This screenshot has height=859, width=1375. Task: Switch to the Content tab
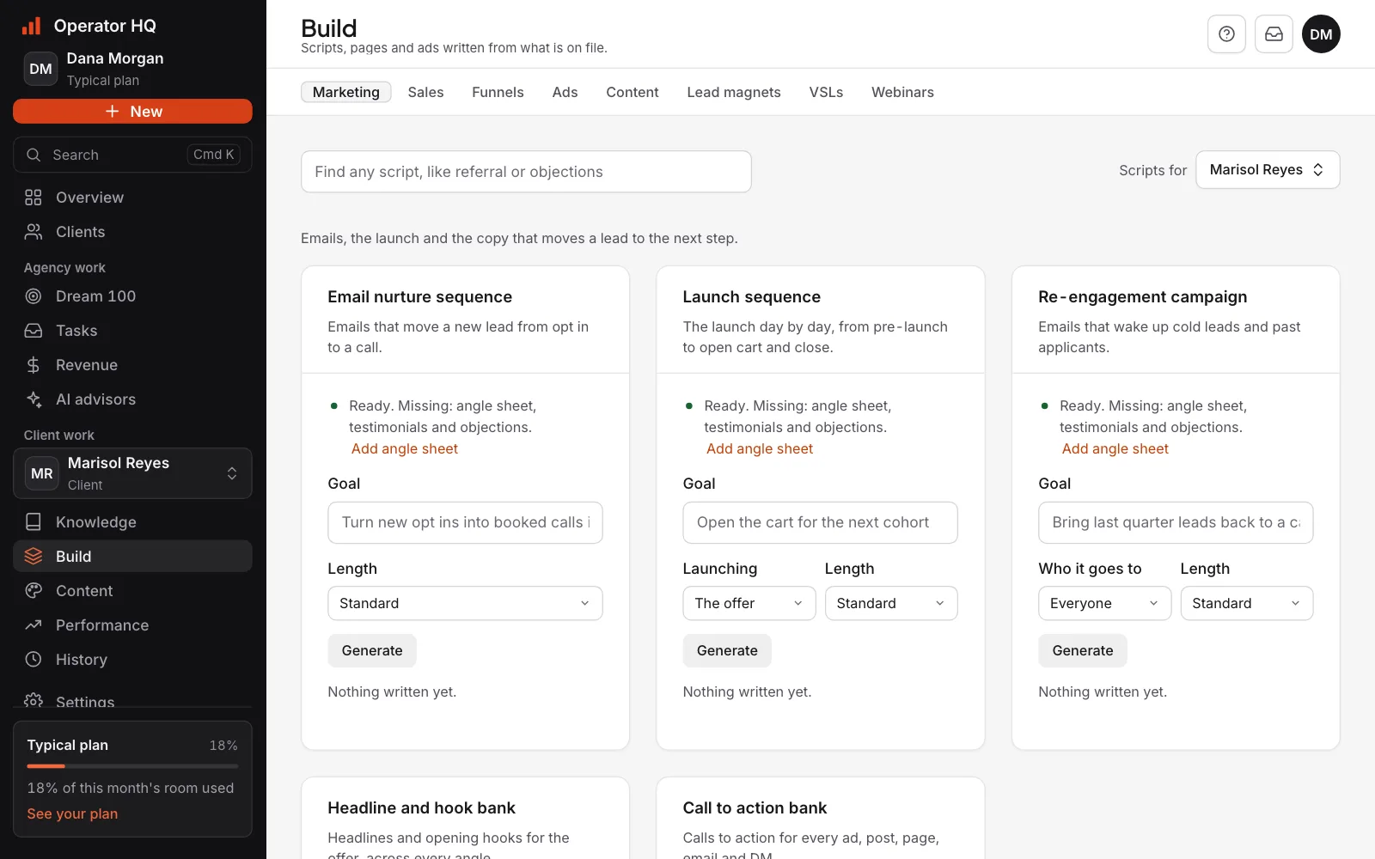coord(632,92)
